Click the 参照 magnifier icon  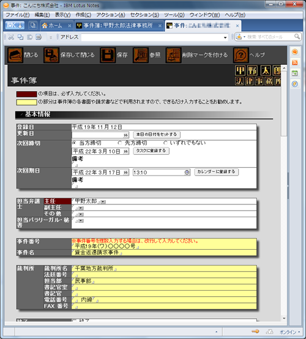point(141,55)
